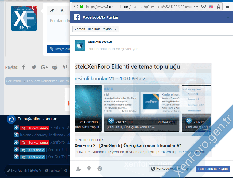Click the bookmark star in address bar
233x178 pixels.
tap(219, 6)
